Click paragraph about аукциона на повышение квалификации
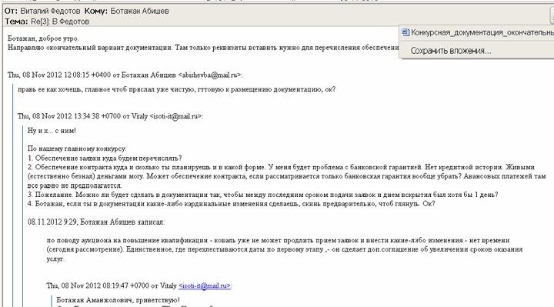 pos(285,249)
